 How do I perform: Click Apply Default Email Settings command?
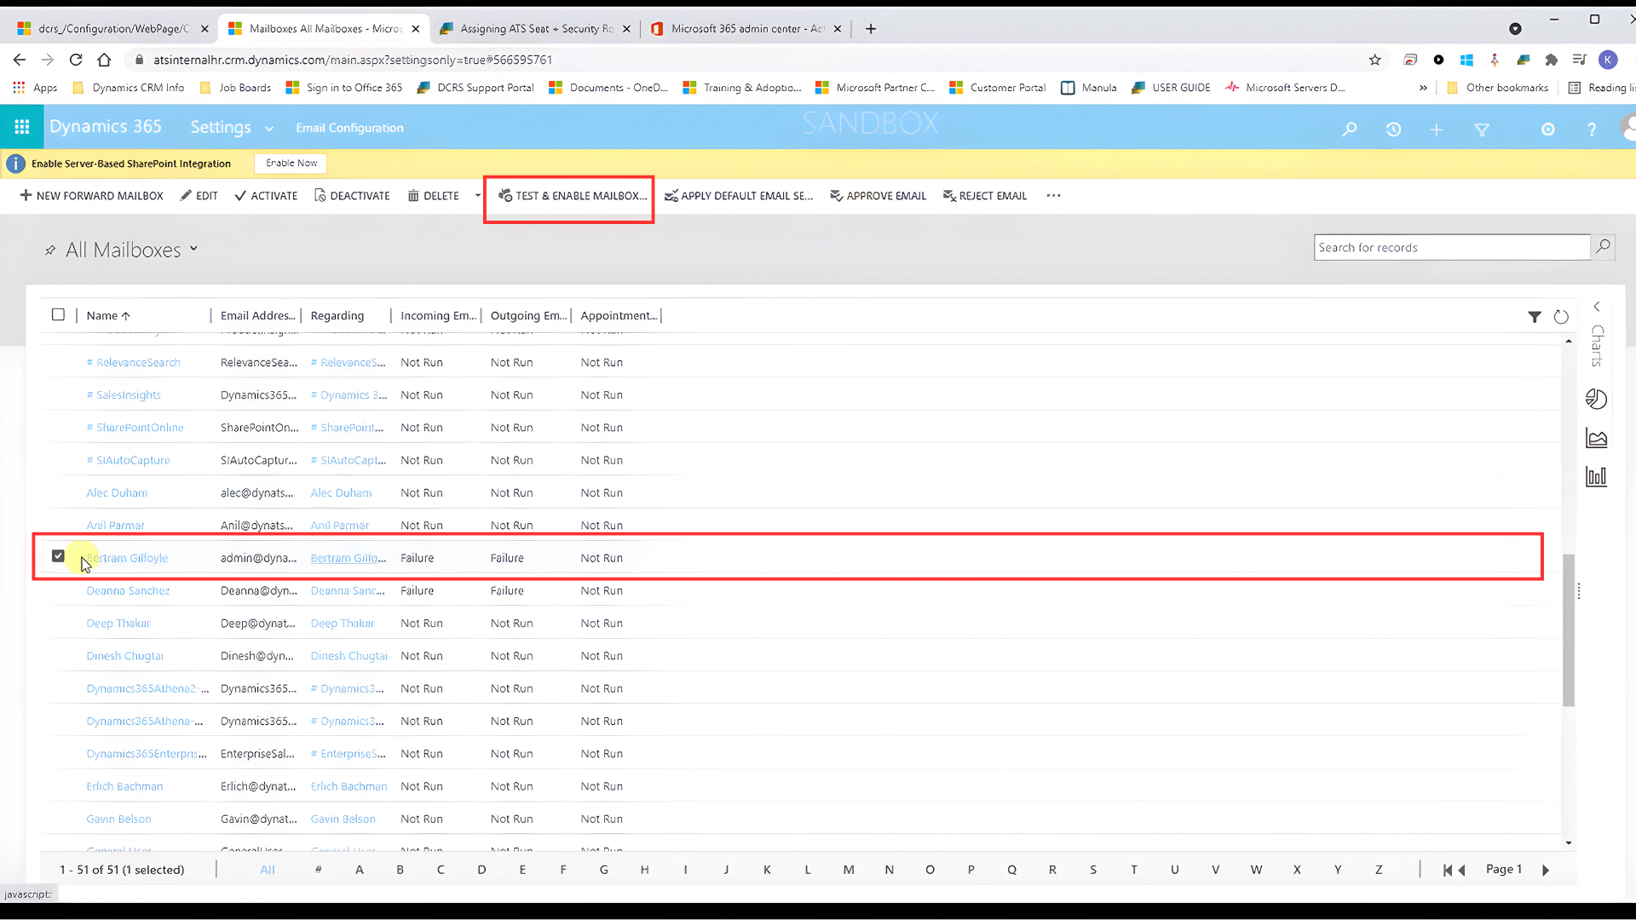(739, 196)
